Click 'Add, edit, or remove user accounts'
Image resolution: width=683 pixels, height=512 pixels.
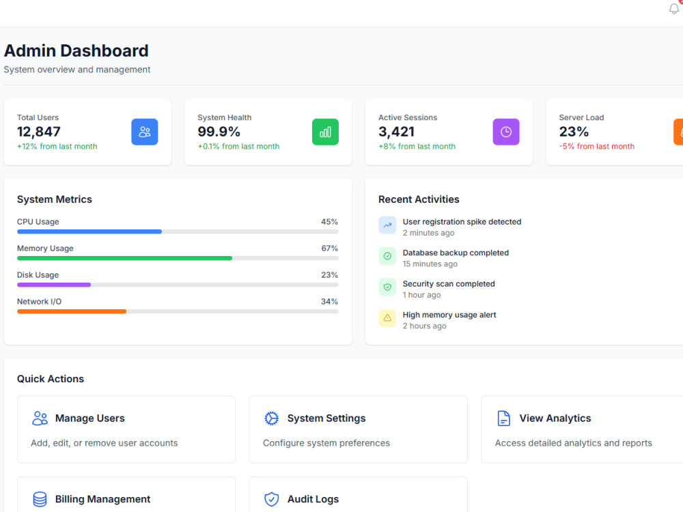tap(104, 443)
